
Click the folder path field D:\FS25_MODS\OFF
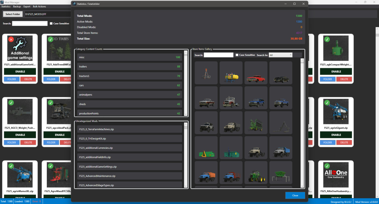click(x=47, y=14)
